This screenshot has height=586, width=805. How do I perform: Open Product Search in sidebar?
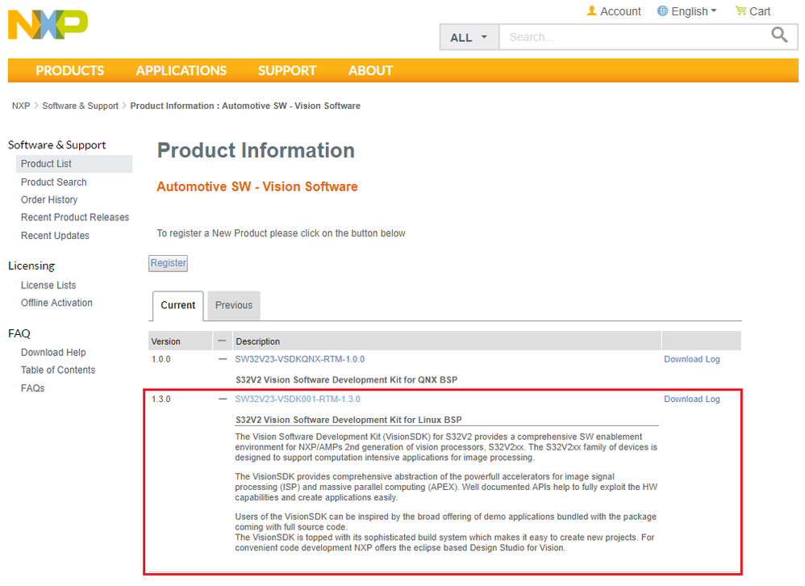click(54, 182)
